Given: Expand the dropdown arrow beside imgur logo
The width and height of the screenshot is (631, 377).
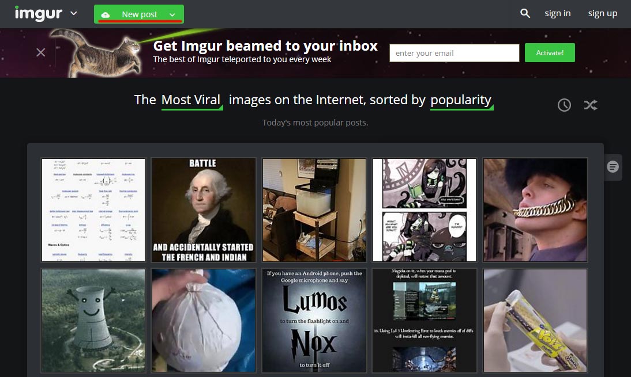Looking at the screenshot, I should pos(74,13).
